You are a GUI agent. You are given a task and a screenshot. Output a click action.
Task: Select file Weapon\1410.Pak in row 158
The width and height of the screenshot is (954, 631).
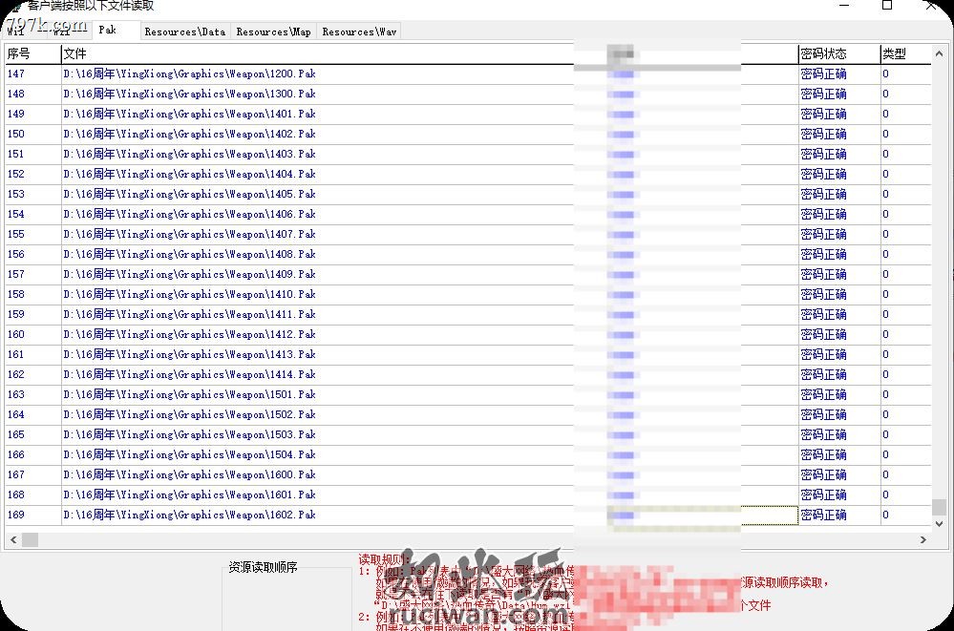tap(189, 295)
